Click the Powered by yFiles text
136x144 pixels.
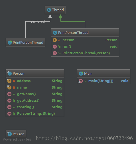(17, 139)
